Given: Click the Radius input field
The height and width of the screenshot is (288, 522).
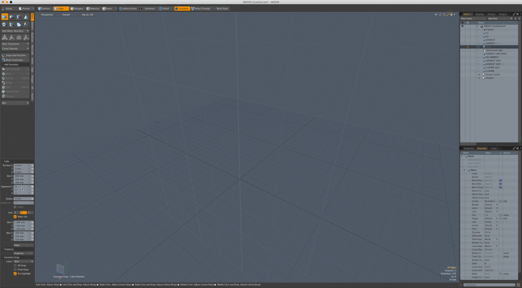Looking at the screenshot, I should tap(22, 198).
